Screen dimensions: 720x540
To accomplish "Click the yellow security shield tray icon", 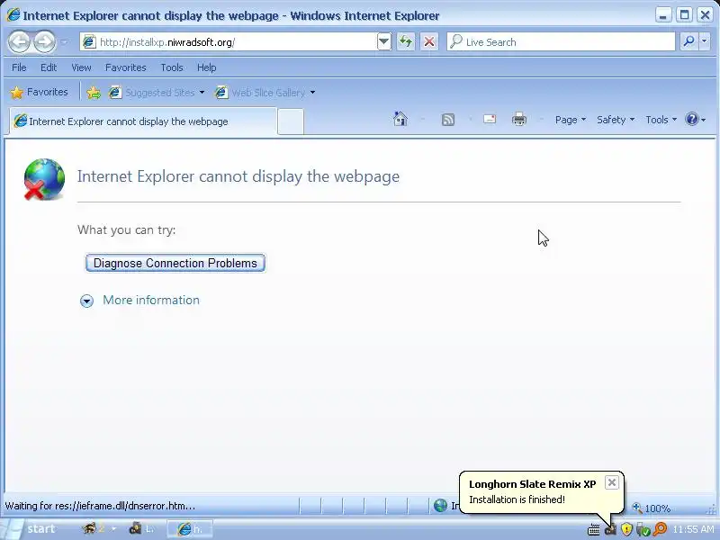I will click(x=626, y=529).
